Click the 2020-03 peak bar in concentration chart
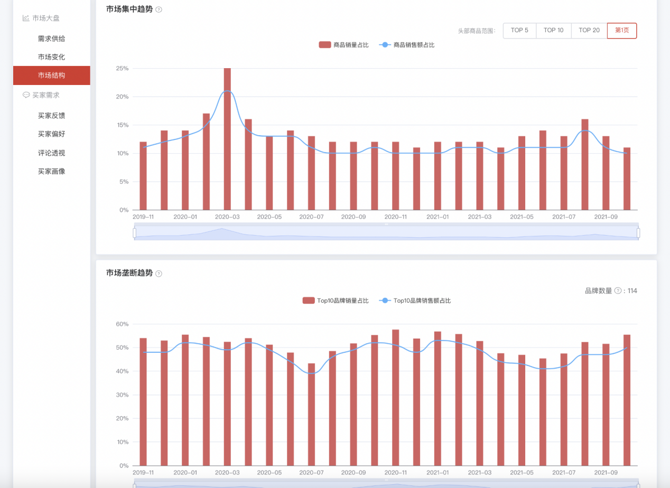Image resolution: width=670 pixels, height=488 pixels. click(x=227, y=139)
